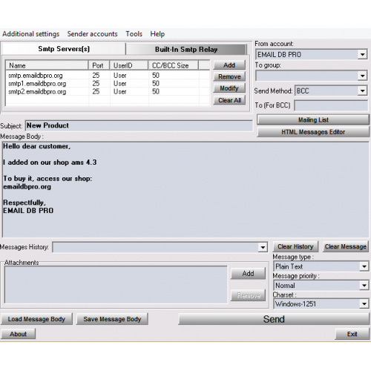Click Clear All SMTP servers button
Screen dimensions: 371x371
point(229,100)
